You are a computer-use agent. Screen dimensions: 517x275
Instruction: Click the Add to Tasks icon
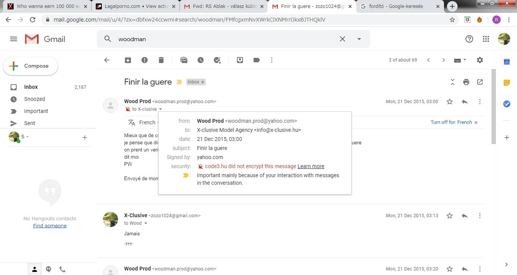[217, 60]
